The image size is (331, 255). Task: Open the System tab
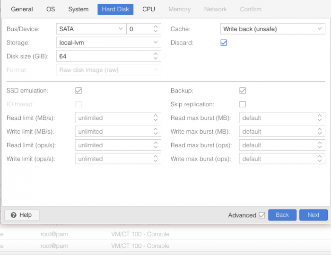click(78, 9)
